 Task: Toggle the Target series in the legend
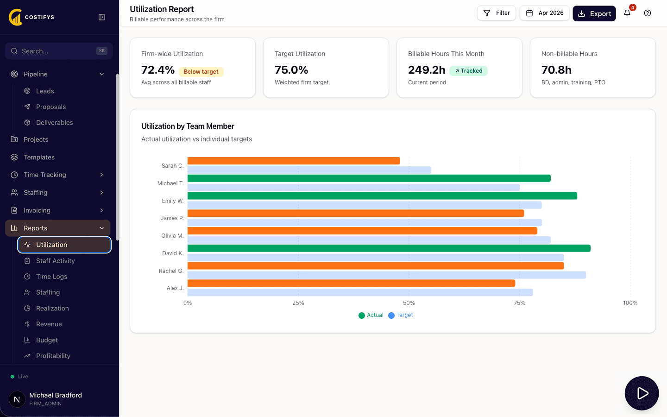pos(401,315)
